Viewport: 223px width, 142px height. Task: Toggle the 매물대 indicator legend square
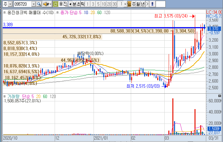[x=4, y=12]
